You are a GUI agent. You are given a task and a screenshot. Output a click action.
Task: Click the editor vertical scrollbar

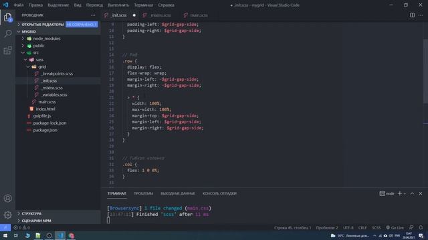(425, 71)
